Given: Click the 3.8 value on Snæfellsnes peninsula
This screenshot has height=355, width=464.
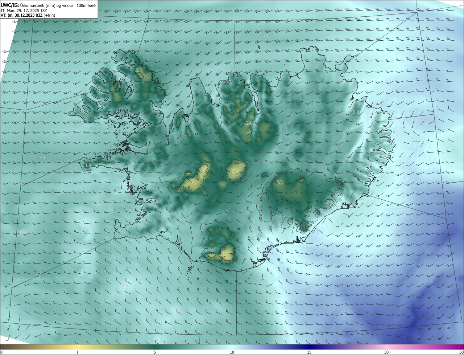Looking at the screenshot, I should (88, 165).
